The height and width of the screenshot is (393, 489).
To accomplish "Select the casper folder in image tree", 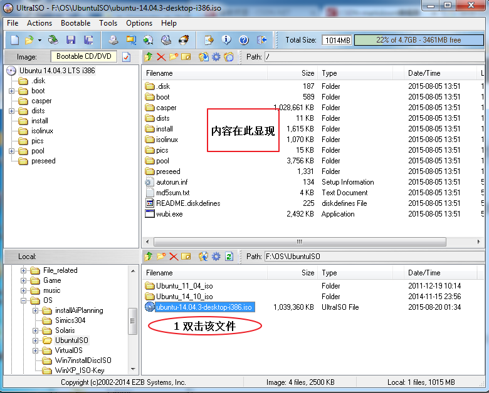I will (x=41, y=101).
